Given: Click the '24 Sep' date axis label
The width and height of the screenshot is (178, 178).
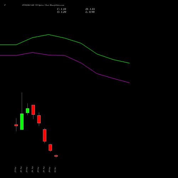Looking at the screenshot, I should coord(32,169).
